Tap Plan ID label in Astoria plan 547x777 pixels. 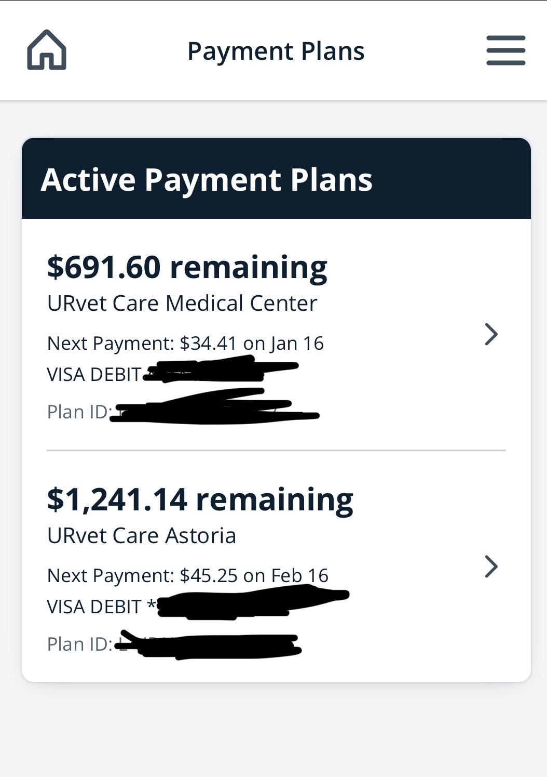tap(79, 644)
